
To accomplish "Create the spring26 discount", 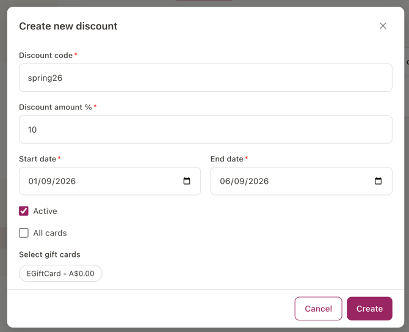I will pos(369,309).
